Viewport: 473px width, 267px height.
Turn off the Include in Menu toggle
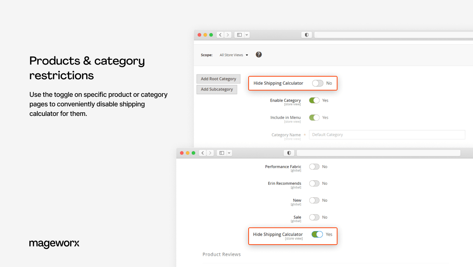[314, 117]
